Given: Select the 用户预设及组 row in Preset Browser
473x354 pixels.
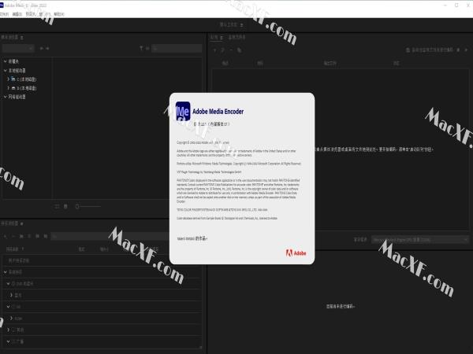Looking at the screenshot, I should tap(102, 260).
